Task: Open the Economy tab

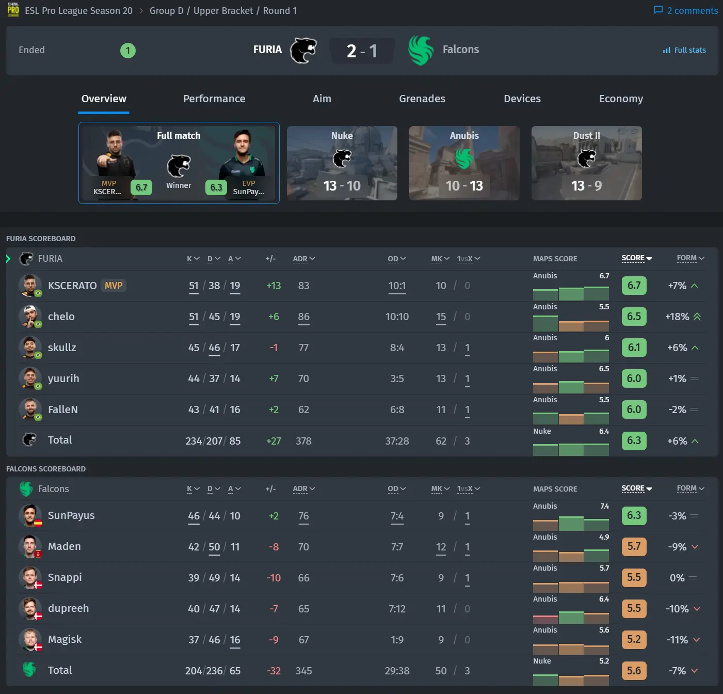Action: [621, 99]
